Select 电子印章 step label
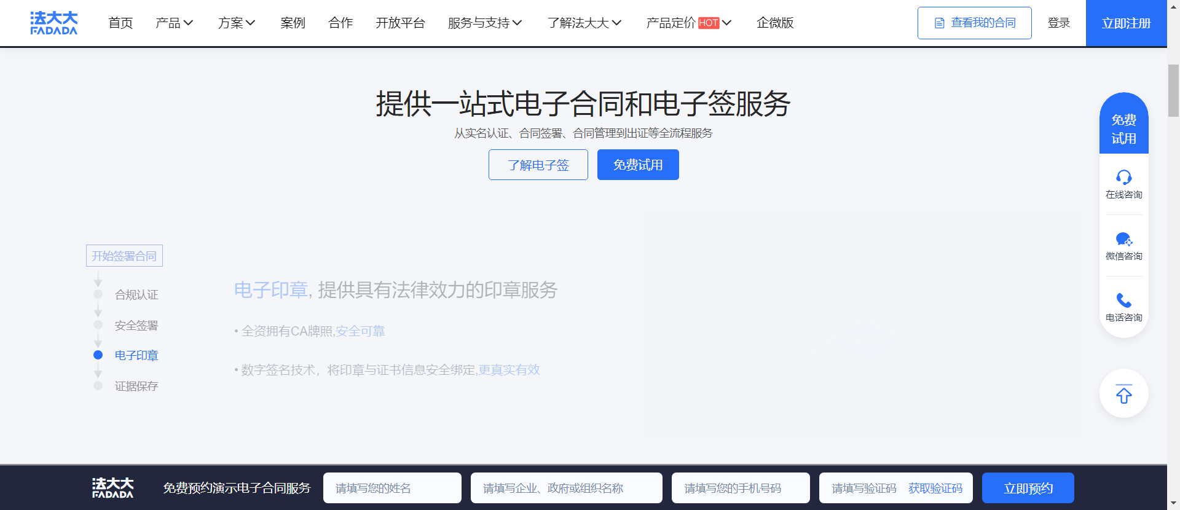Screen dimensions: 1180x510 click(136, 355)
